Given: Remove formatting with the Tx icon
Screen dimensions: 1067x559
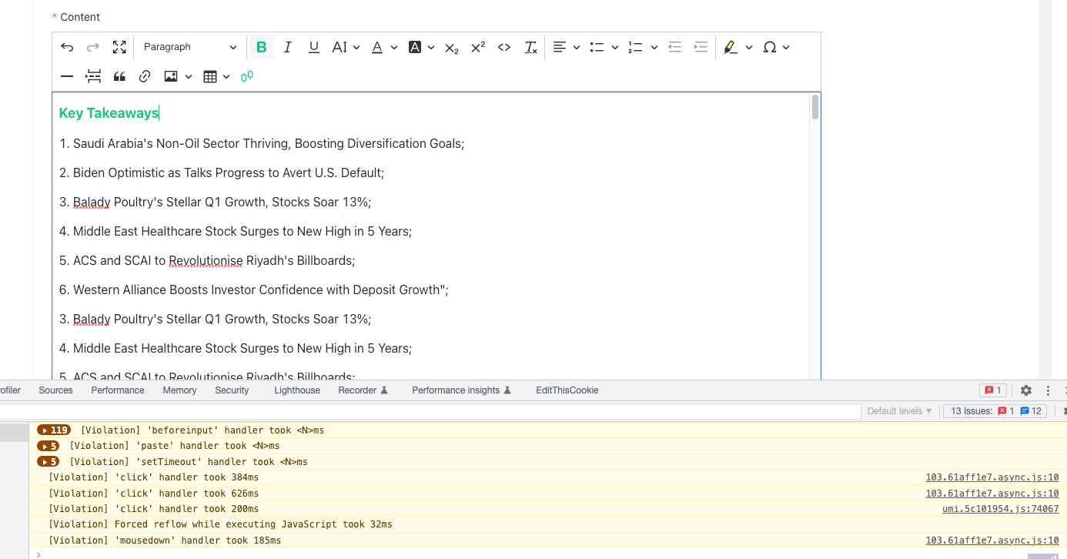Looking at the screenshot, I should pos(530,47).
